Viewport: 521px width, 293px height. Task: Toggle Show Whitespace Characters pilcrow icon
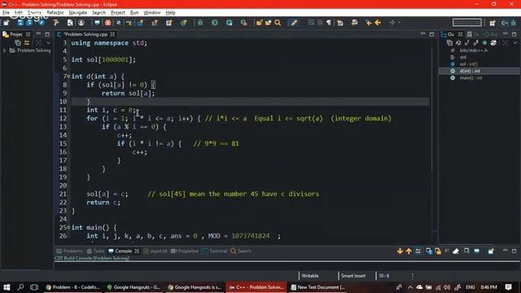[x=329, y=23]
